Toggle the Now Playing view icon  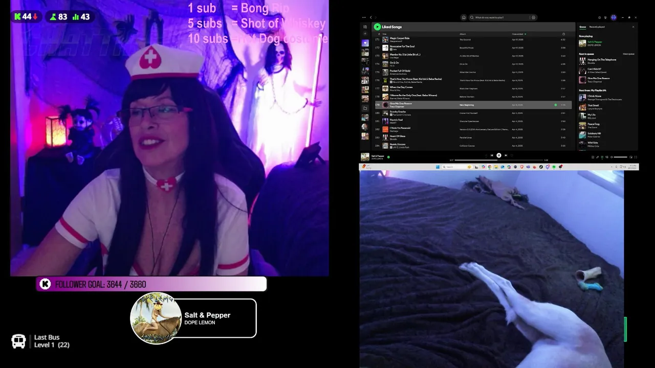coord(593,157)
